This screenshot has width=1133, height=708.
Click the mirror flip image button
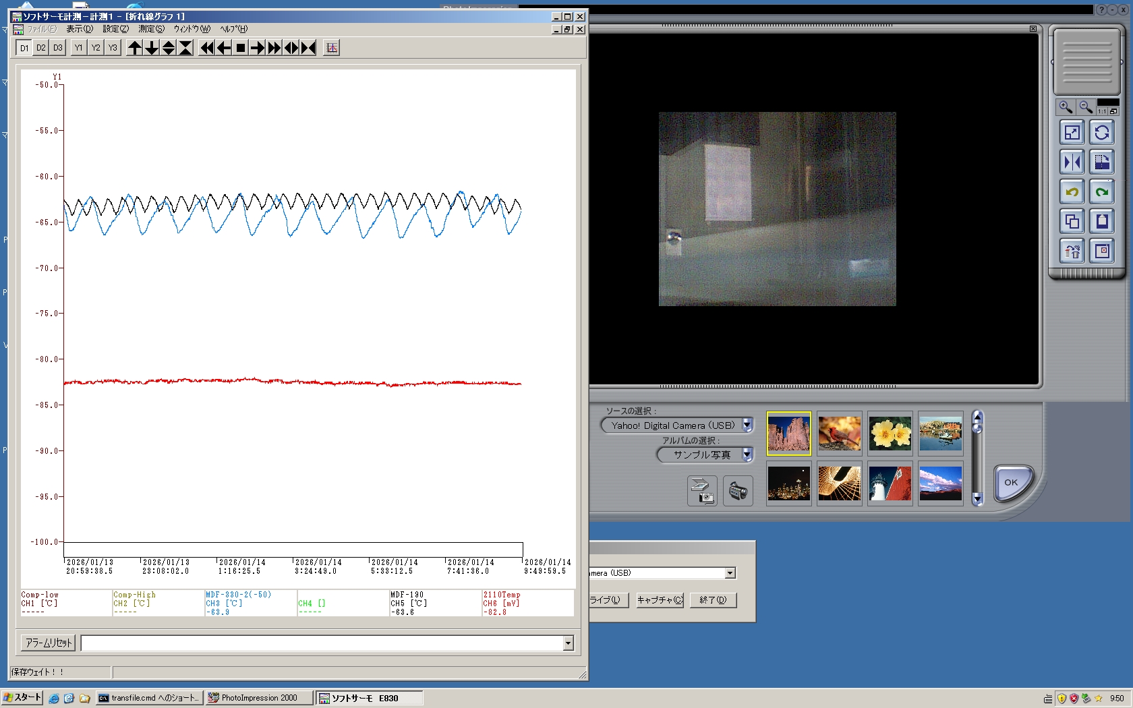[1072, 163]
